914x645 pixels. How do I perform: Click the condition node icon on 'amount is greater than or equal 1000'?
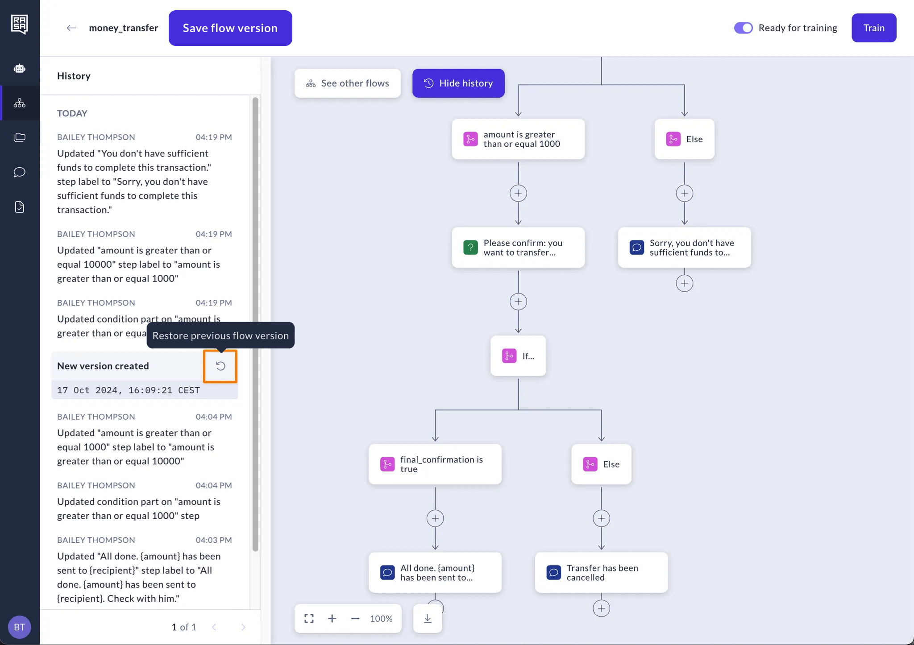471,139
